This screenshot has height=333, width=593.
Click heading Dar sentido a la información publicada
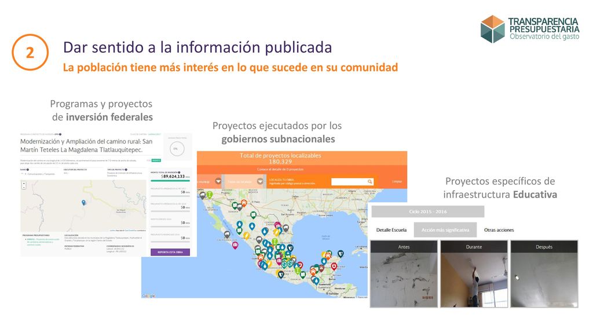tap(197, 47)
